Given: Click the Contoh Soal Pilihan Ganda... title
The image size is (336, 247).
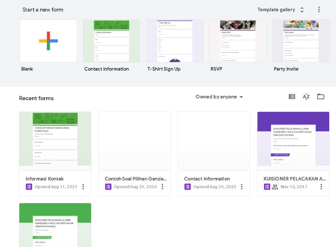Looking at the screenshot, I should (136, 179).
